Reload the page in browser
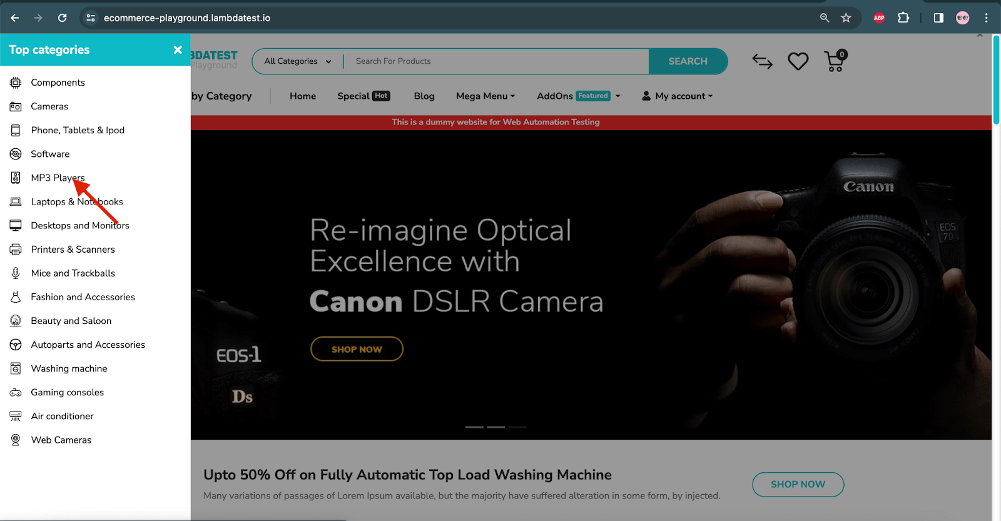Image resolution: width=1001 pixels, height=521 pixels. coord(62,18)
